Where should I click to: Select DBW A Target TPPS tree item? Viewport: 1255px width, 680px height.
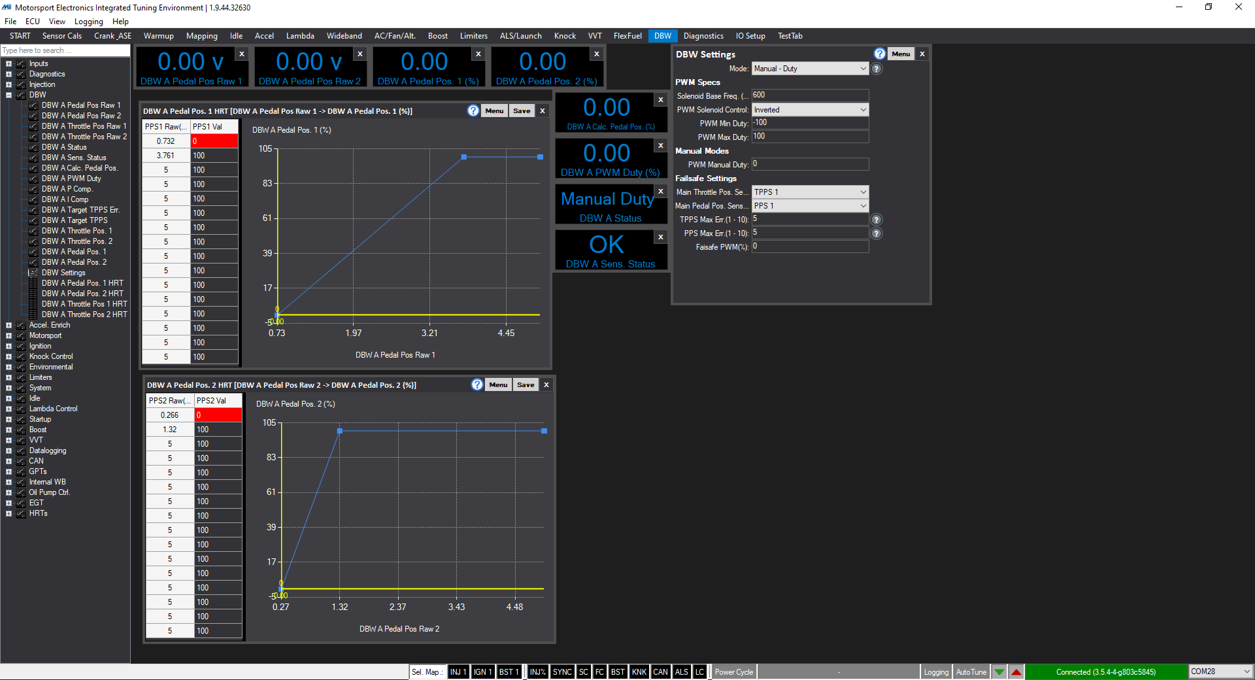(75, 220)
